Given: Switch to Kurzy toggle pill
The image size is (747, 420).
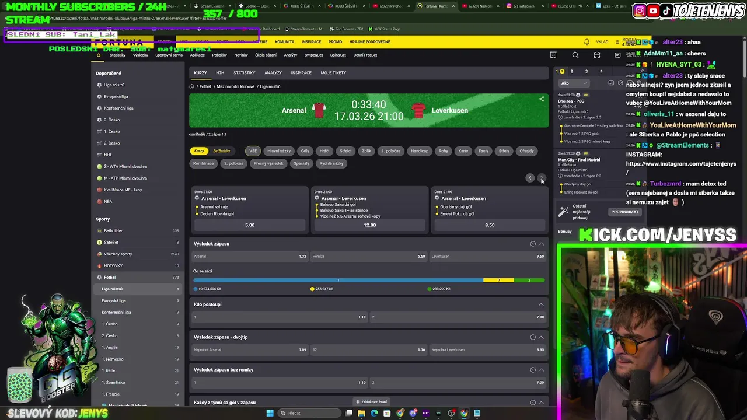Looking at the screenshot, I should tap(199, 151).
